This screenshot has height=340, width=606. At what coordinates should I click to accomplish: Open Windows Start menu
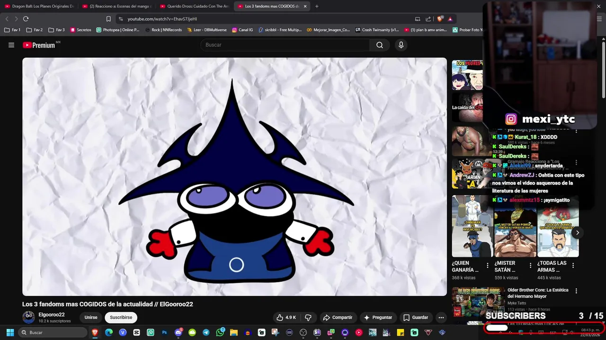10,332
